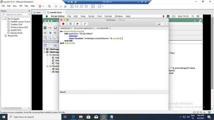Toggle VMware show library sidebar icon

[72, 6]
